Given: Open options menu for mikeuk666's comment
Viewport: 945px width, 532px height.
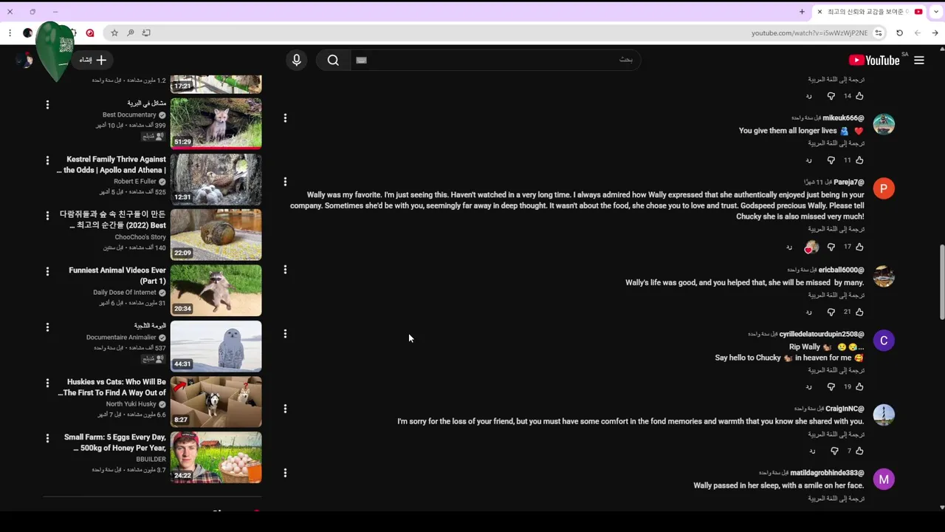Looking at the screenshot, I should coord(285,118).
